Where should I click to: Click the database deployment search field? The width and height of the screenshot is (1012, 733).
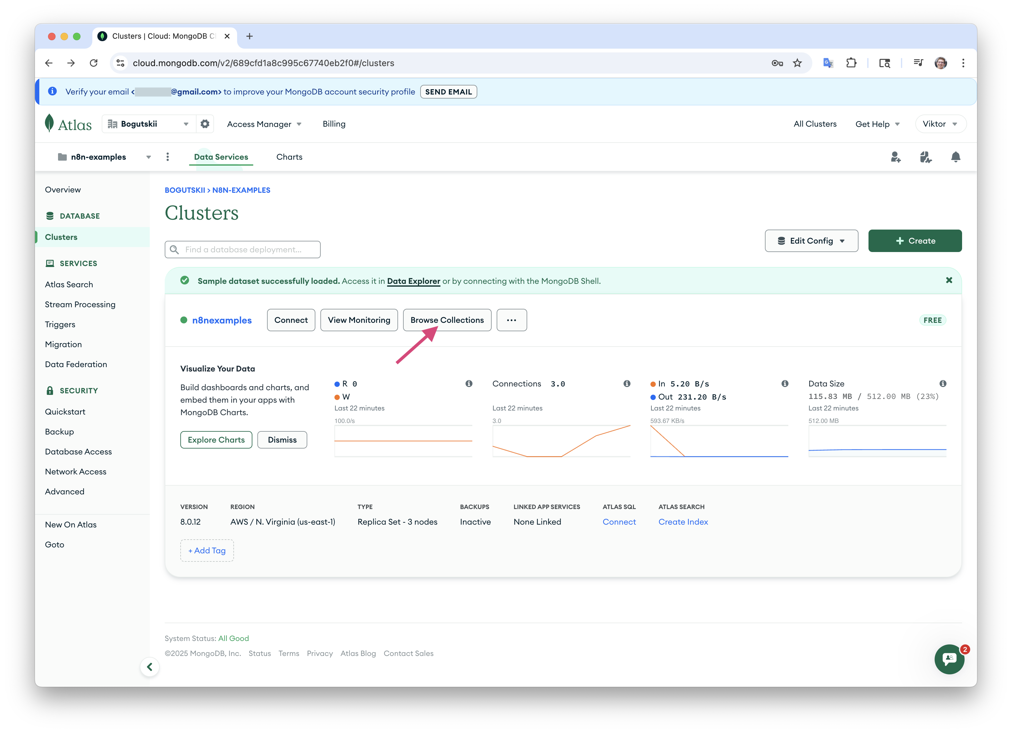click(x=243, y=250)
